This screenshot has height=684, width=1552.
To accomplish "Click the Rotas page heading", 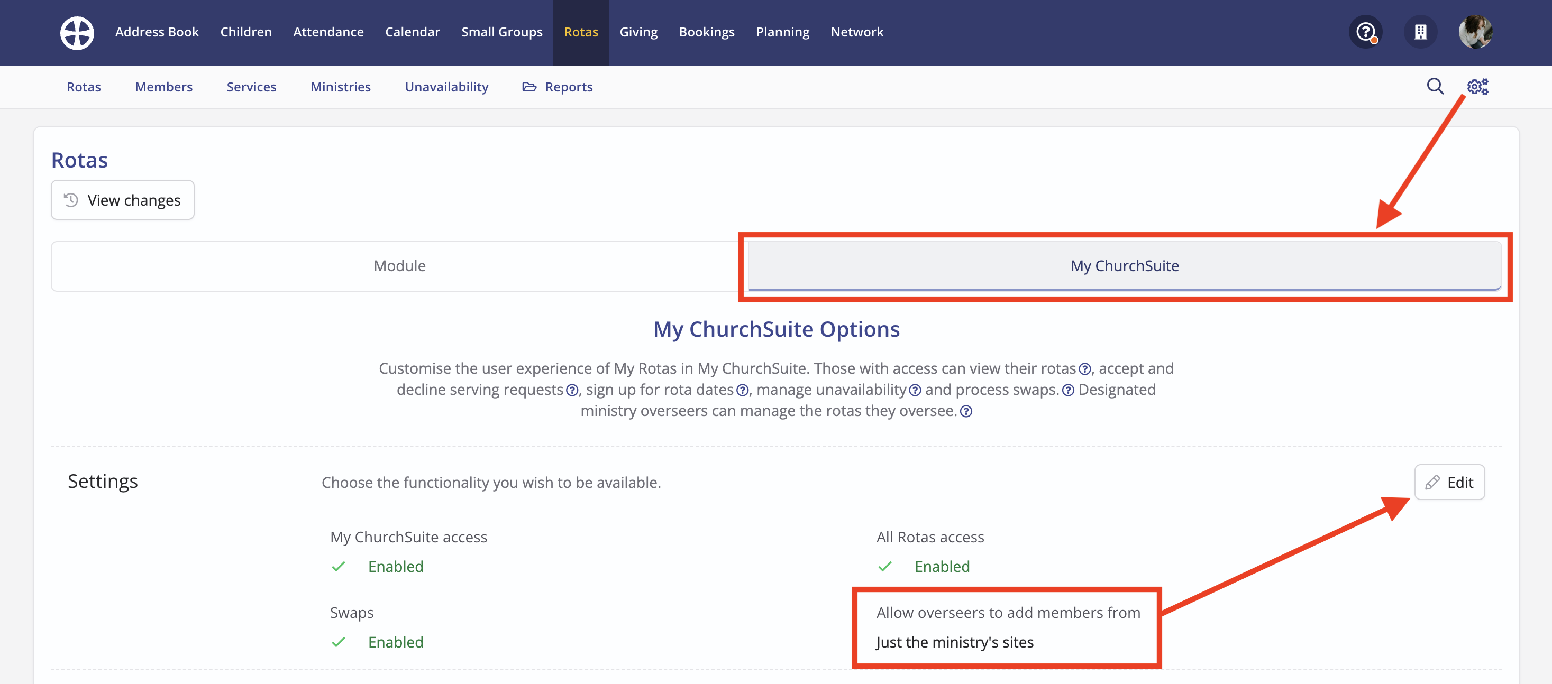I will point(79,160).
